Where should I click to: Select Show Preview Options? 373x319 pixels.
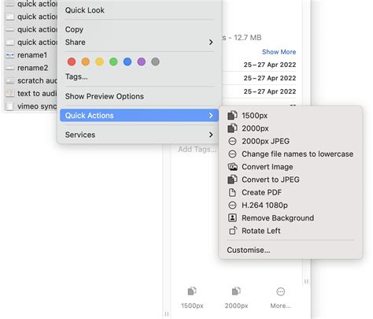pos(139,96)
